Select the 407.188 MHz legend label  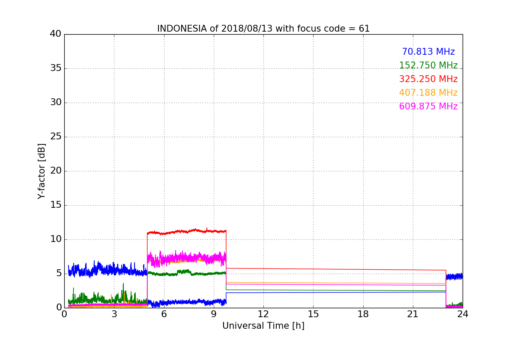click(x=428, y=93)
